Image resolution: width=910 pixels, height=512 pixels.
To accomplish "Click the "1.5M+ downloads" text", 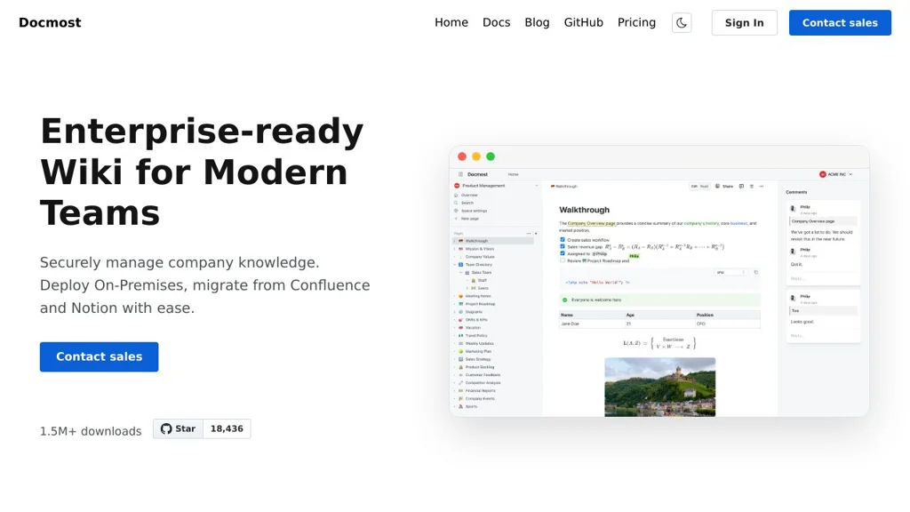I will (91, 431).
